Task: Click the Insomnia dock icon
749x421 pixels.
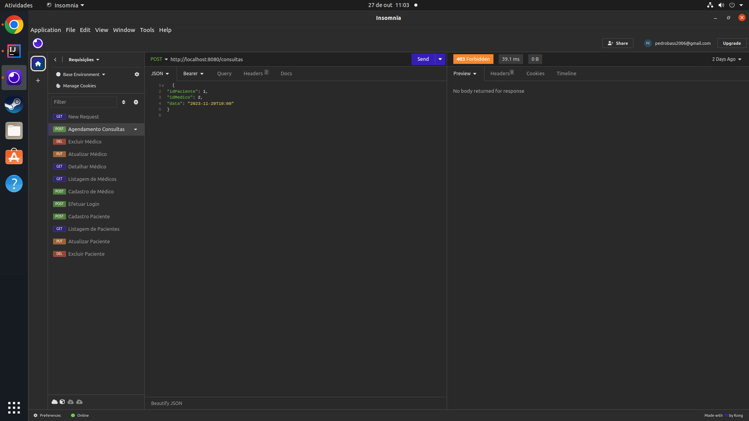Action: (14, 78)
